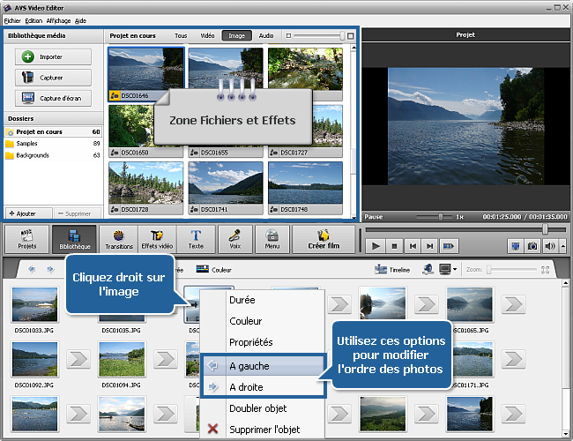Filter the library by Vidéo files

pyautogui.click(x=208, y=36)
